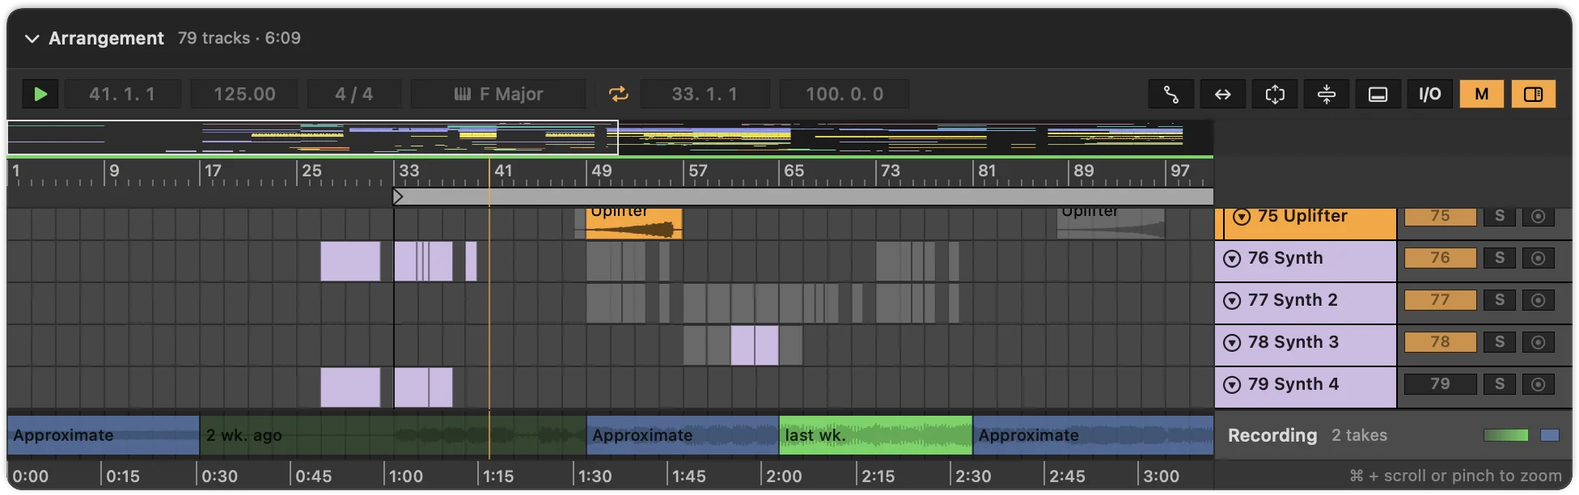The image size is (1579, 495).
Task: Open the F Major key selector
Action: 497,94
